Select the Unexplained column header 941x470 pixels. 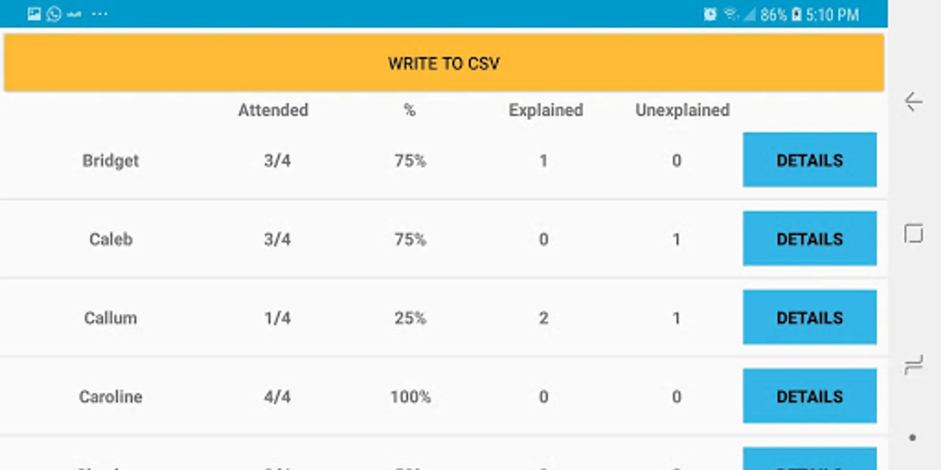tap(682, 111)
